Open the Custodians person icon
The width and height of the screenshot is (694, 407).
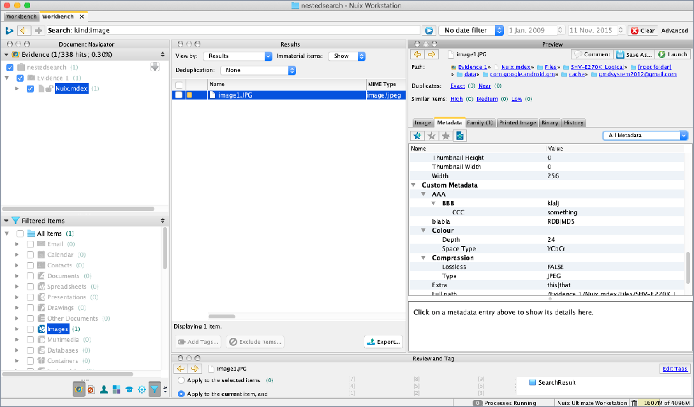coord(103,389)
